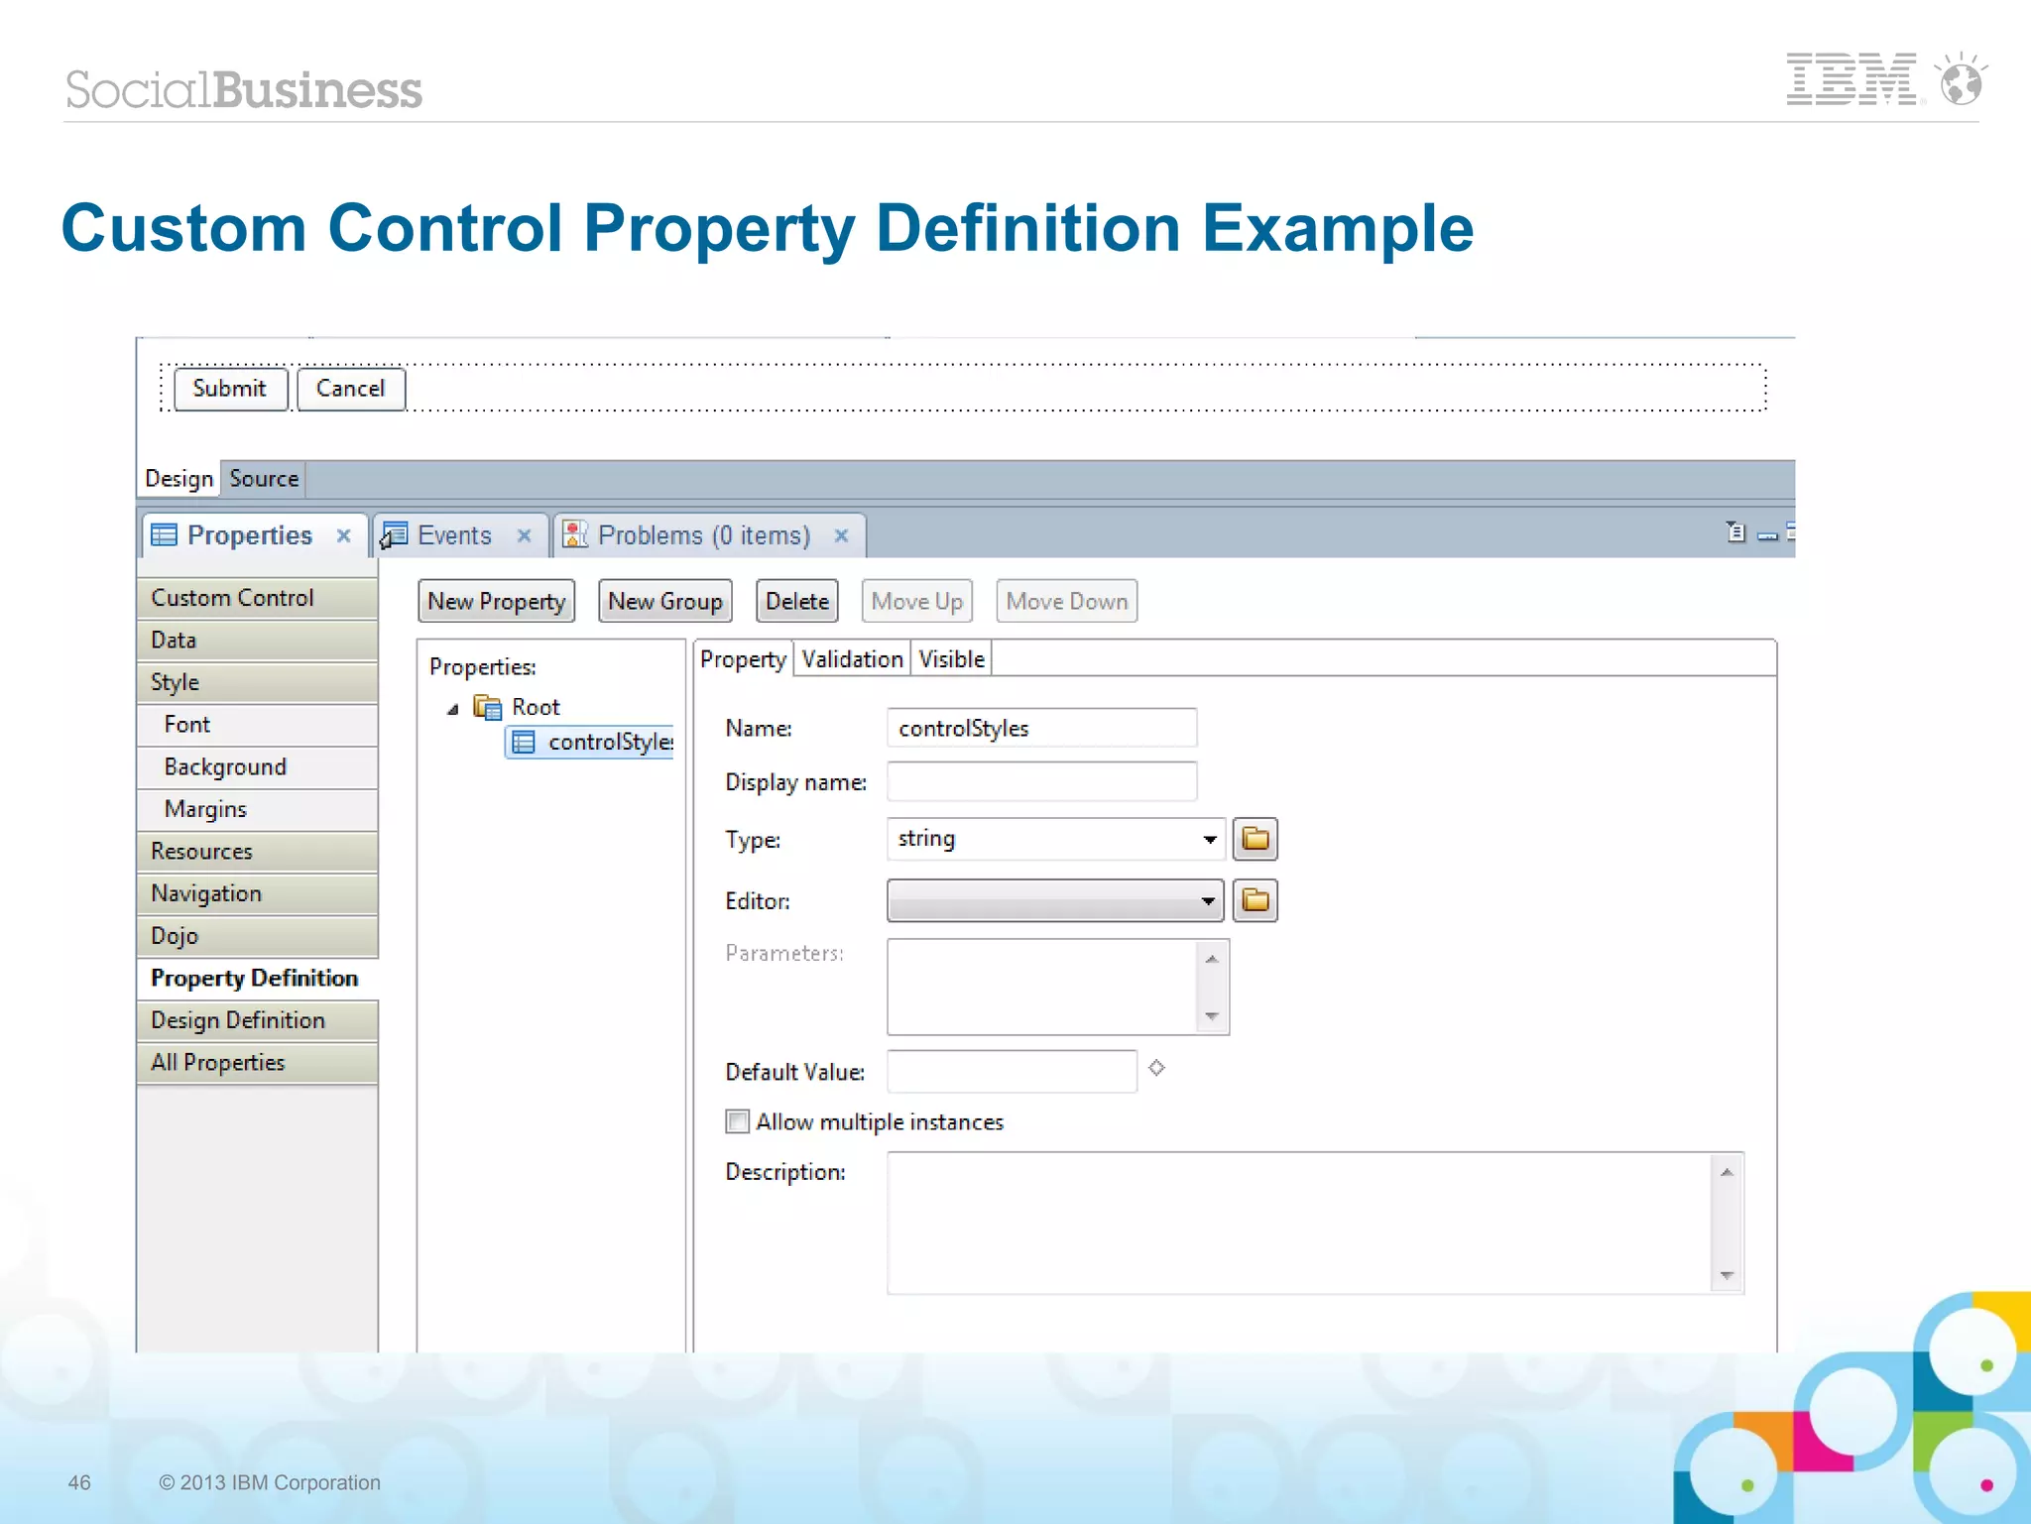Click Description scrollbar up arrow
Viewport: 2031px width, 1524px height.
[1727, 1172]
